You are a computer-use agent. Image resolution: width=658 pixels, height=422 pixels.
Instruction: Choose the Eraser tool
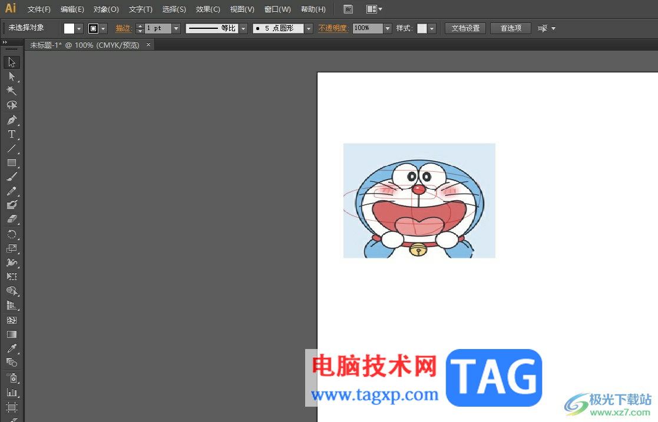[12, 219]
